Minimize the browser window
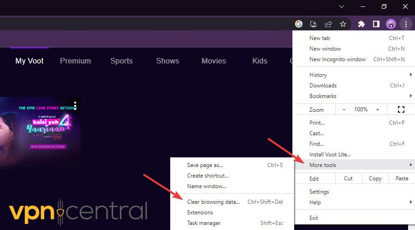This screenshot has width=415, height=230. [363, 6]
